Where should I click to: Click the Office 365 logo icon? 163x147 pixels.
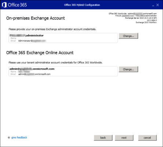tap(4, 5)
